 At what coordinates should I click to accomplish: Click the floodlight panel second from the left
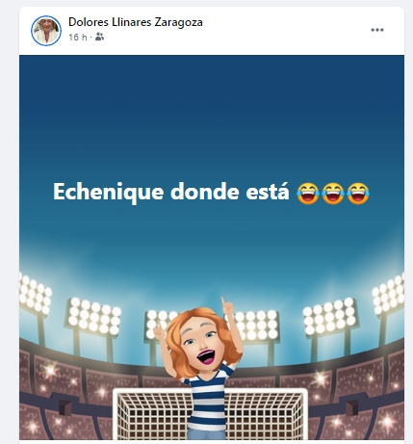click(x=93, y=316)
